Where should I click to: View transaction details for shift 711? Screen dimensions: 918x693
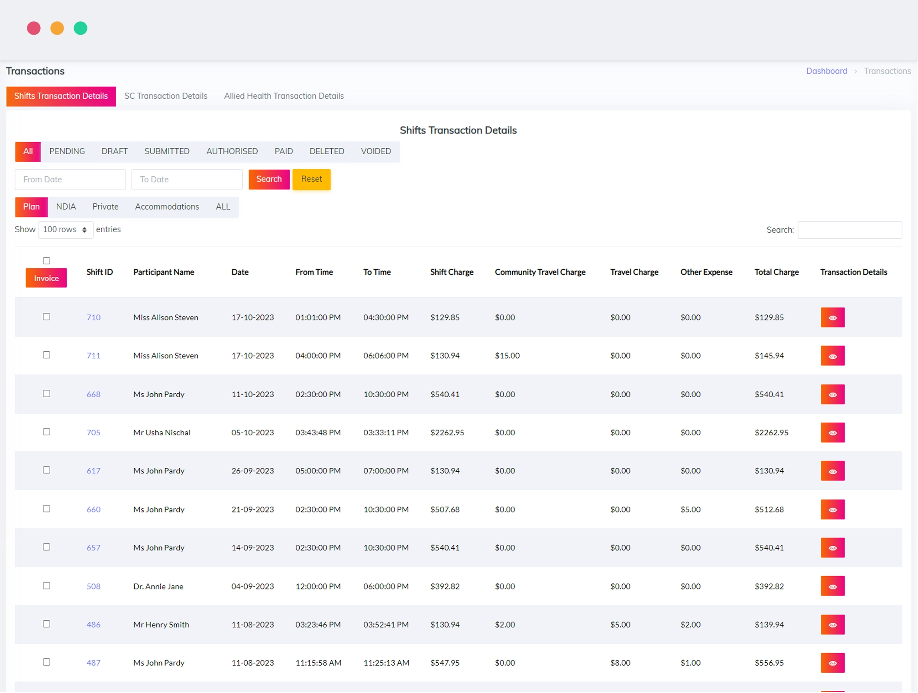tap(832, 356)
